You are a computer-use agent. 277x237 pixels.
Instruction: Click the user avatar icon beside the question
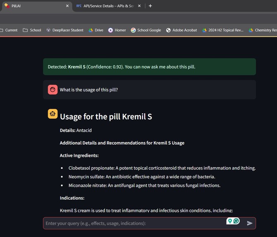(53, 90)
